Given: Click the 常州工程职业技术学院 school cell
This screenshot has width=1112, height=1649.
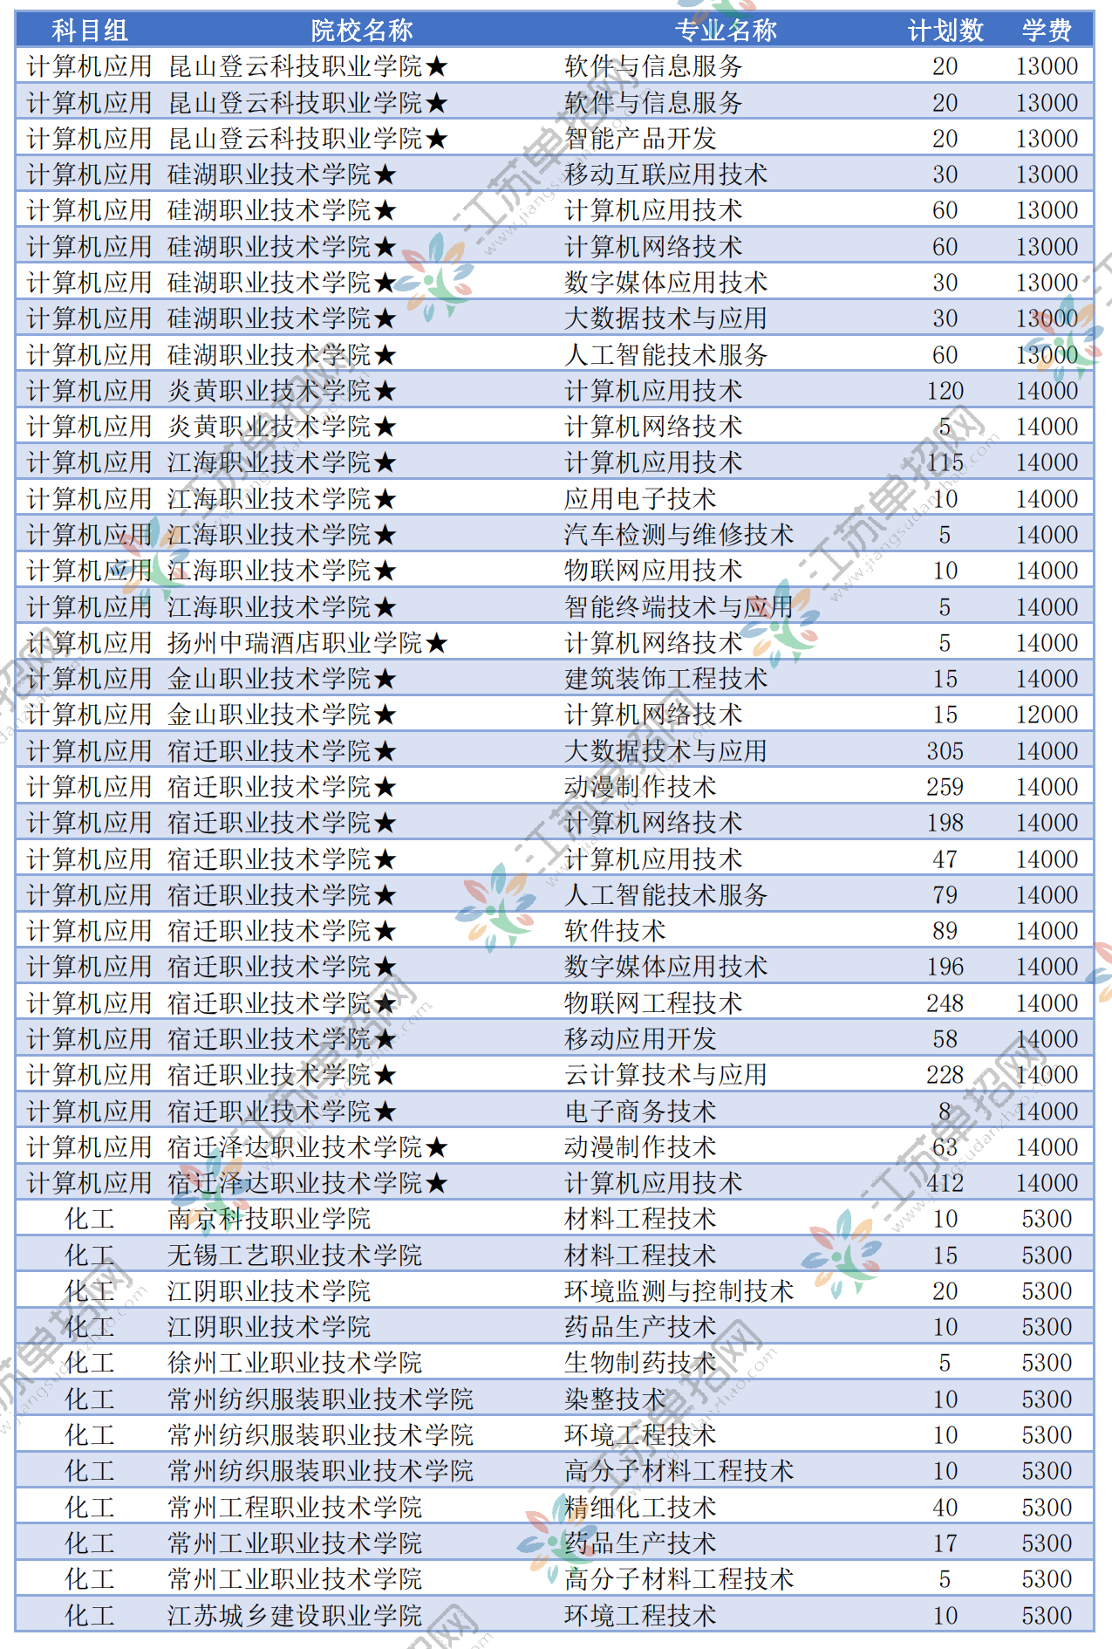Looking at the screenshot, I should [x=295, y=1508].
